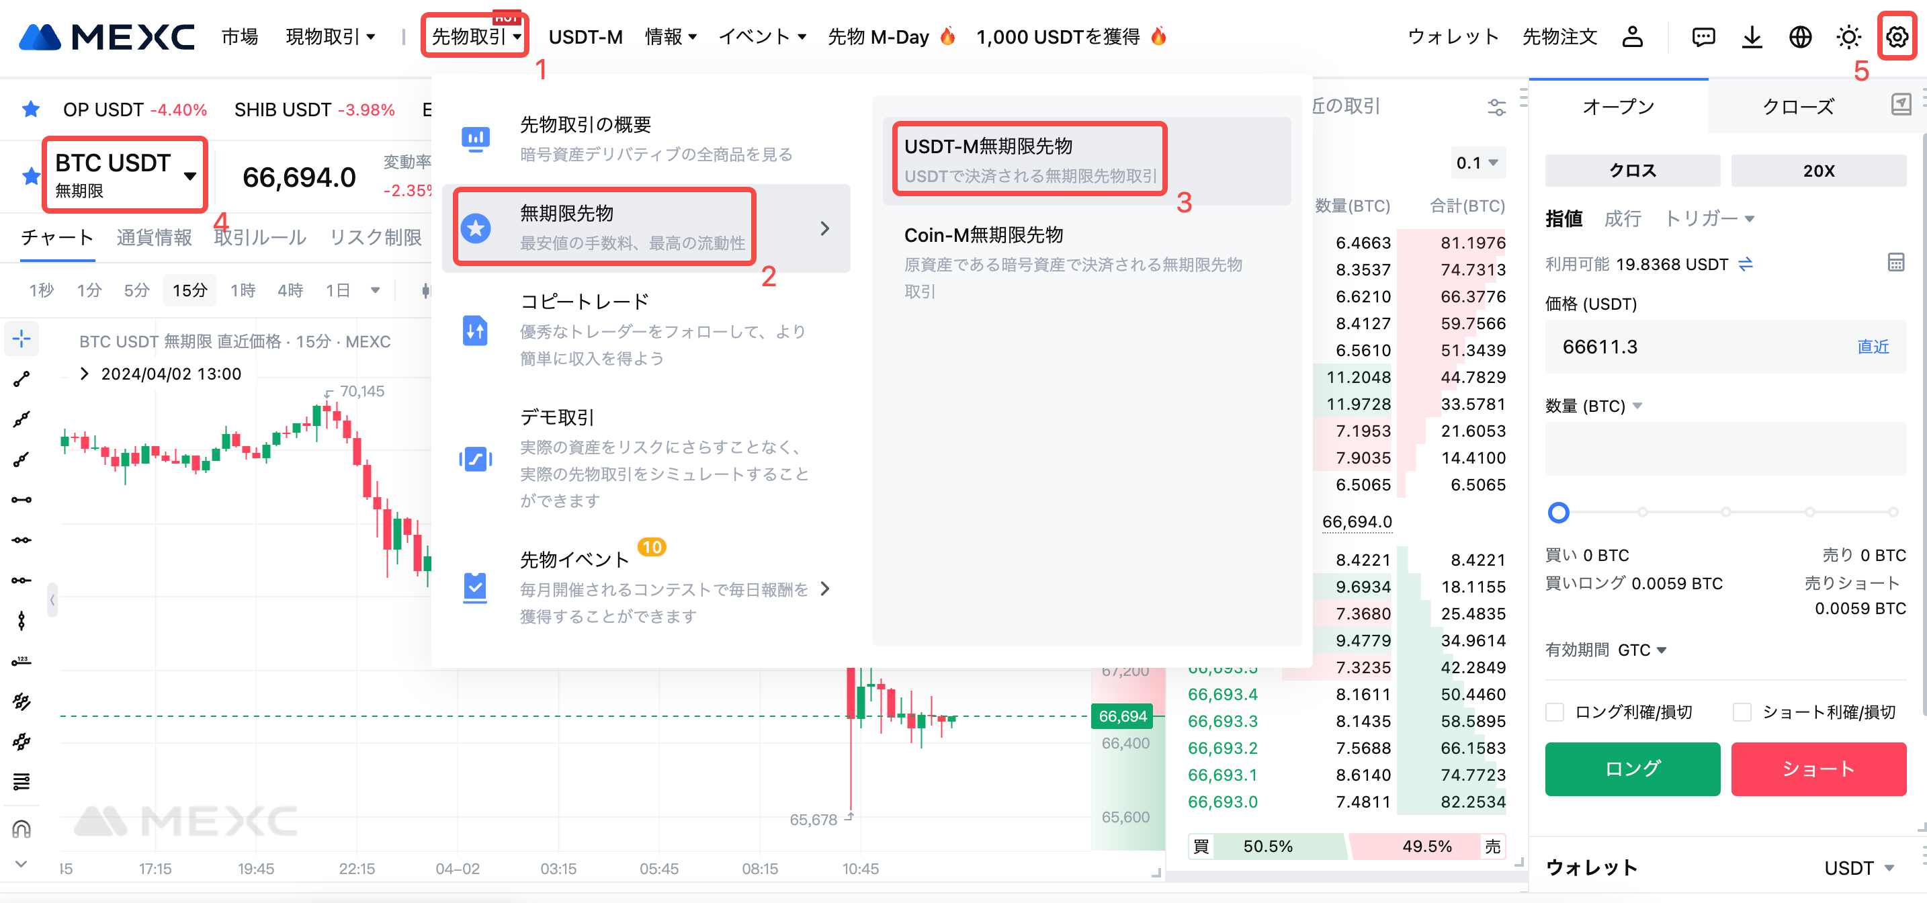Image resolution: width=1927 pixels, height=903 pixels.
Task: Click the candlestick chart style icon
Action: tap(427, 290)
